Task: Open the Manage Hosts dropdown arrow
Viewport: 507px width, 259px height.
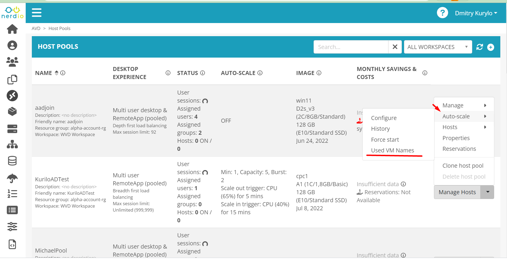Action: click(x=487, y=192)
